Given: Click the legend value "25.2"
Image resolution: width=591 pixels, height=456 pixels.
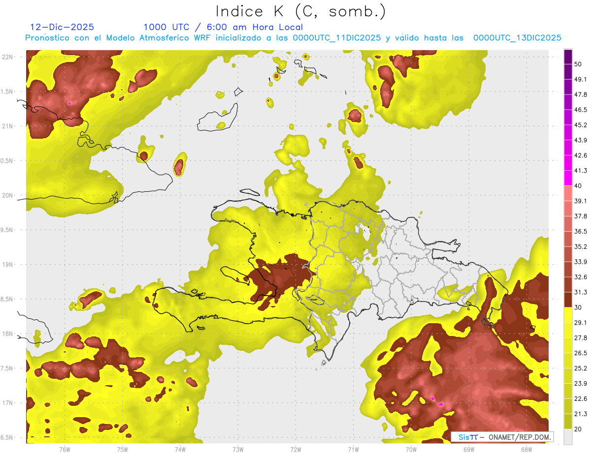Looking at the screenshot, I should 581,368.
